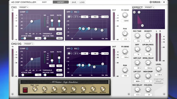Viewport: 177px width, 99px height.
Task: Click CH1 compressor GAIN slider handle
Action: [52, 21]
